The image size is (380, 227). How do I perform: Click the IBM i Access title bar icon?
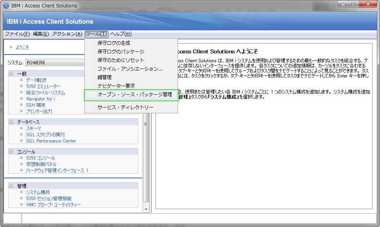point(6,5)
